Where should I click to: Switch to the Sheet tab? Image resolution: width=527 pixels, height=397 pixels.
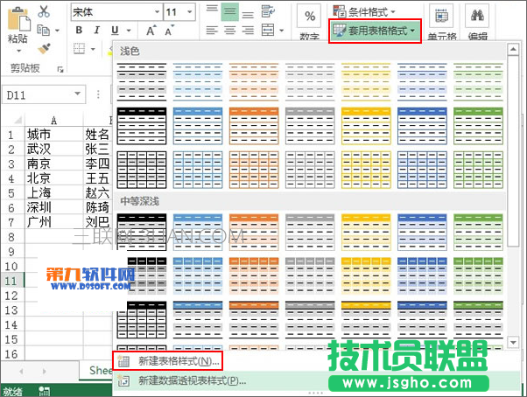[96, 371]
